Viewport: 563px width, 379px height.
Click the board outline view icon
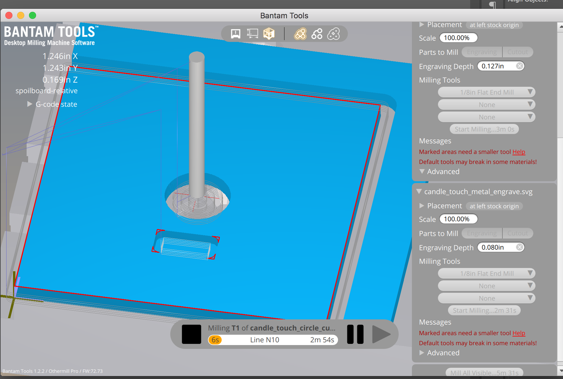(334, 34)
